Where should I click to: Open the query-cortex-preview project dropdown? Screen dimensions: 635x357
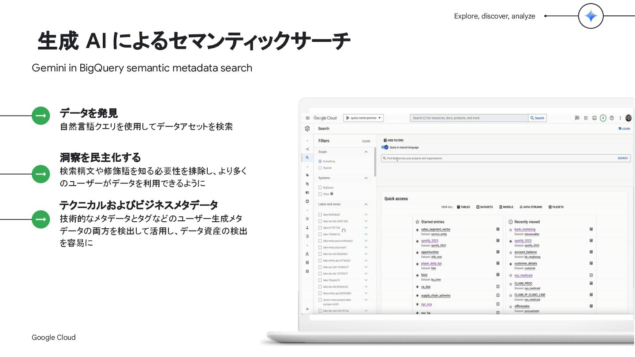tap(363, 118)
